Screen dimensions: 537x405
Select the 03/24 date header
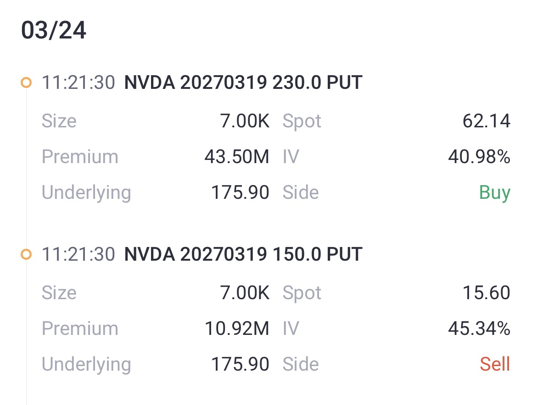(x=54, y=32)
